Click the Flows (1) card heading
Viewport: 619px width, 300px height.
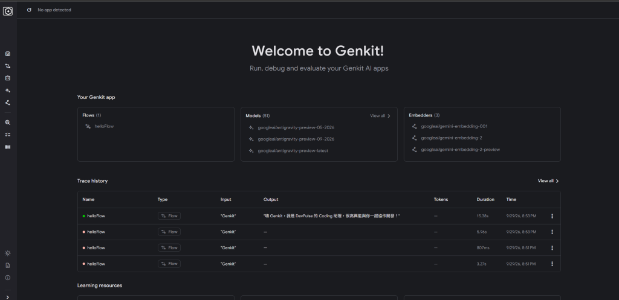(92, 115)
